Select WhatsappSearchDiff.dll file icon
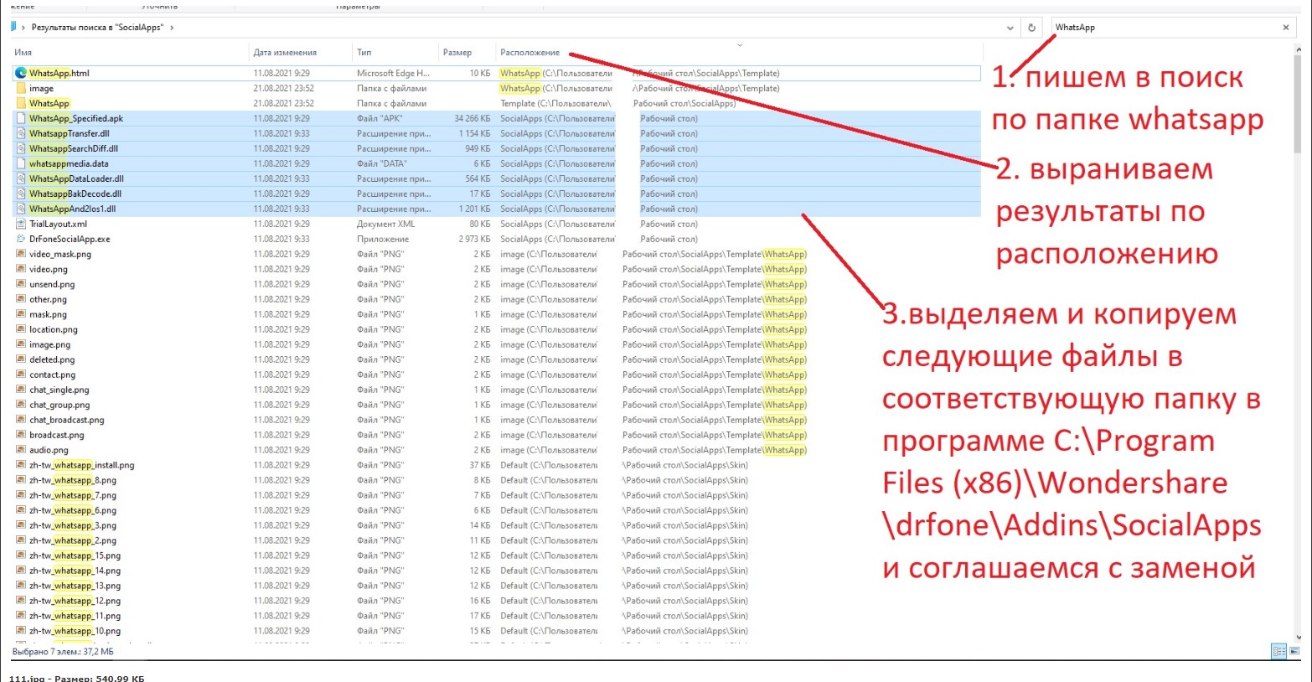The width and height of the screenshot is (1312, 682). (21, 148)
